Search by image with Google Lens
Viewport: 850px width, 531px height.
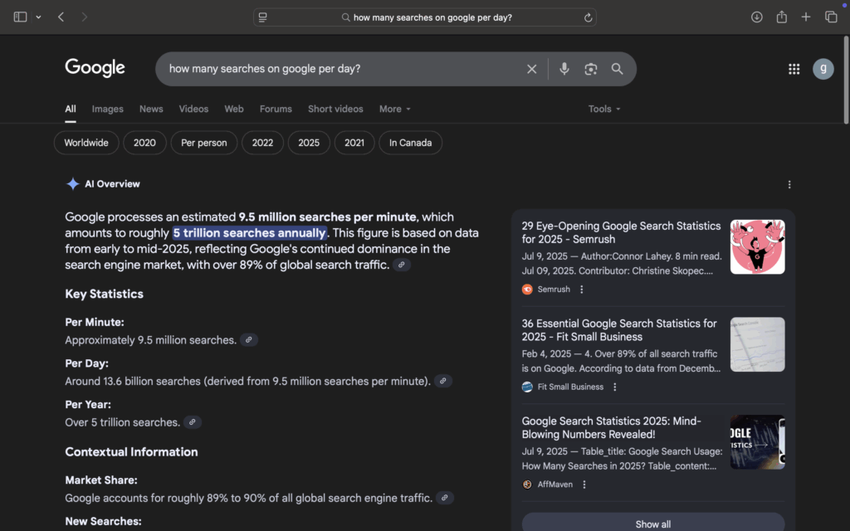coord(591,69)
